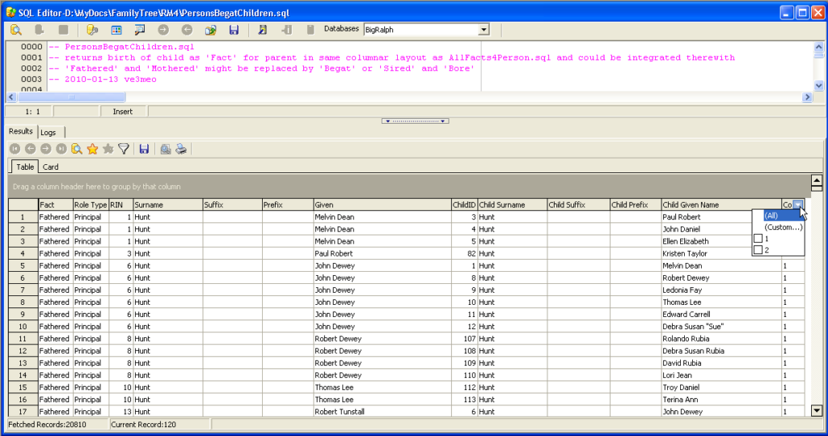The height and width of the screenshot is (436, 828).
Task: Click the Child Surname column header
Action: (x=512, y=205)
